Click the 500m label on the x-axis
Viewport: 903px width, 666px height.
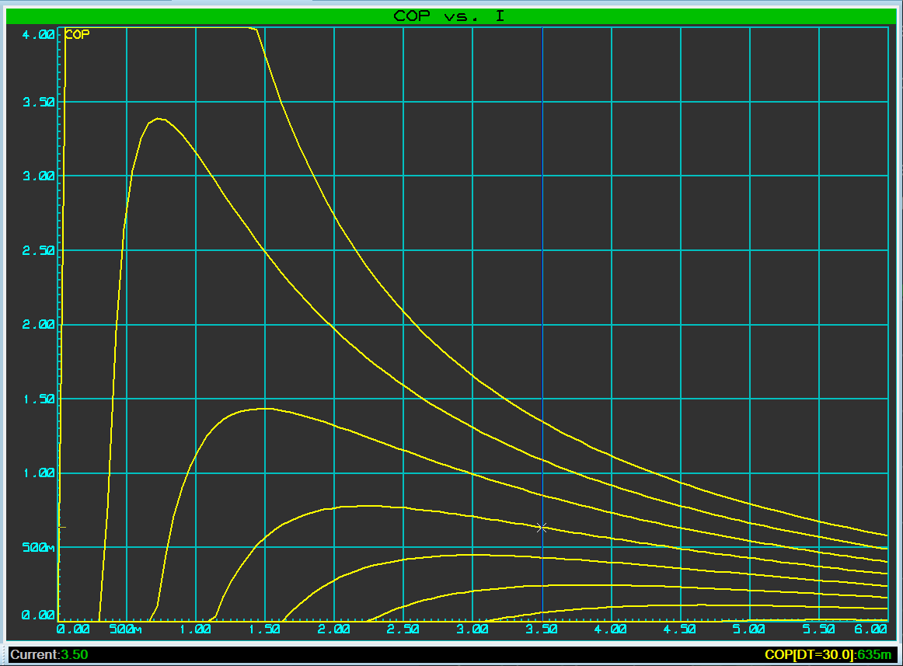pos(125,628)
